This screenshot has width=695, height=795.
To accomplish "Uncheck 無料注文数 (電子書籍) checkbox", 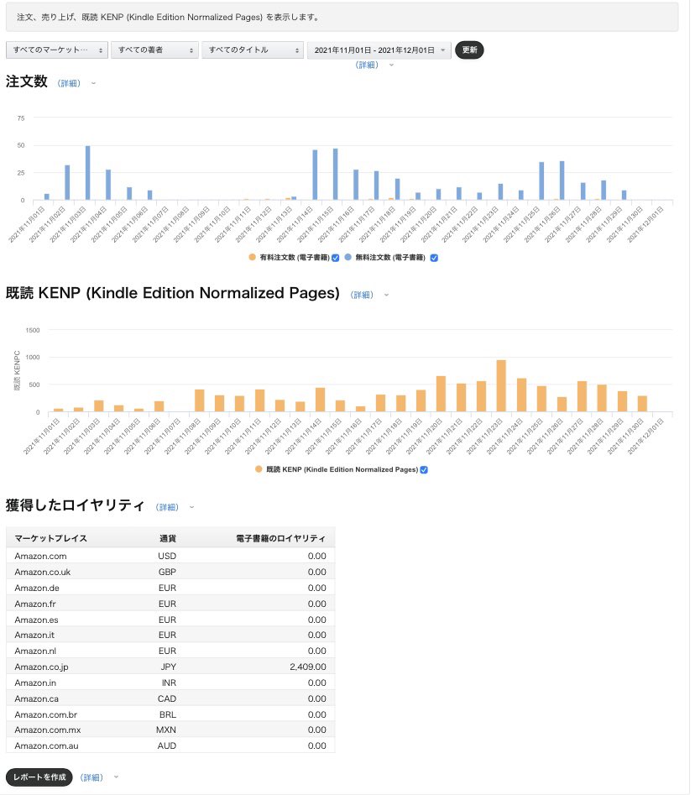I will (434, 258).
